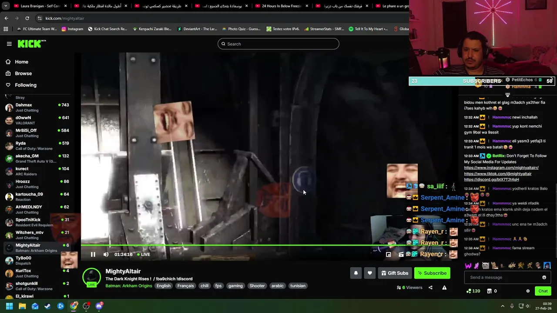Open the emoji picker in chat box

tap(544, 277)
